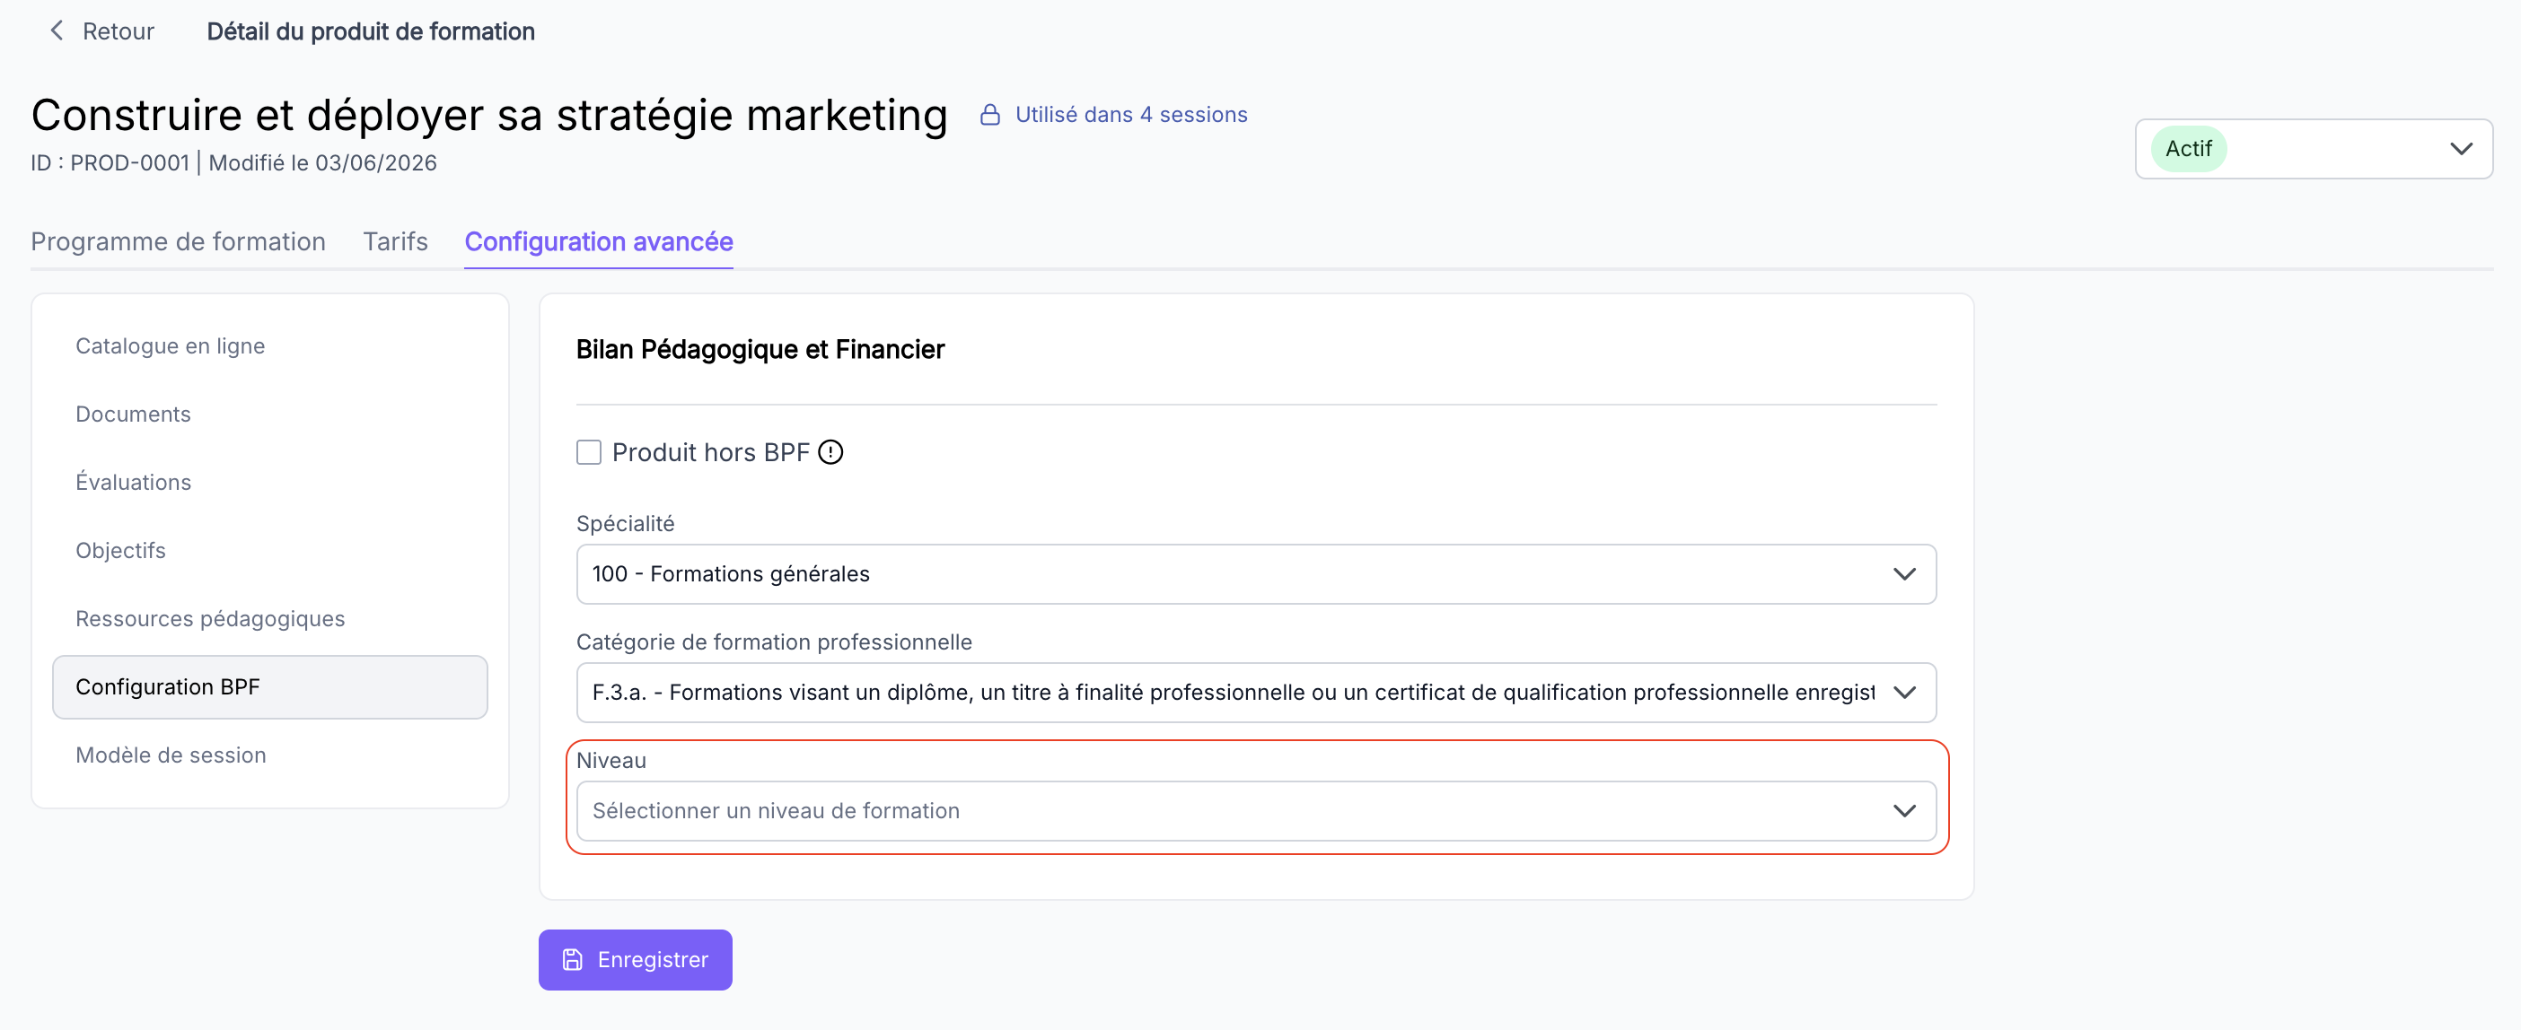Go to the Documents section
The width and height of the screenshot is (2521, 1030).
coord(133,415)
